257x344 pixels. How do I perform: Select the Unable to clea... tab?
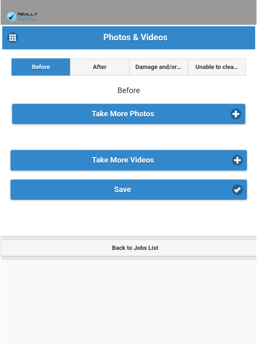pos(217,67)
